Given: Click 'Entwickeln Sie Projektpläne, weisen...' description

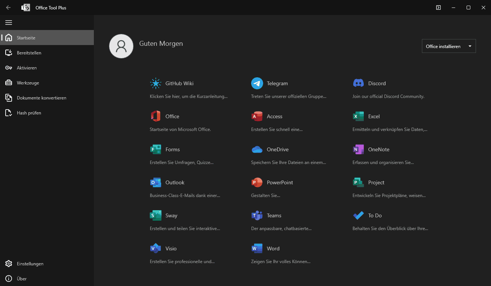Looking at the screenshot, I should click(389, 196).
